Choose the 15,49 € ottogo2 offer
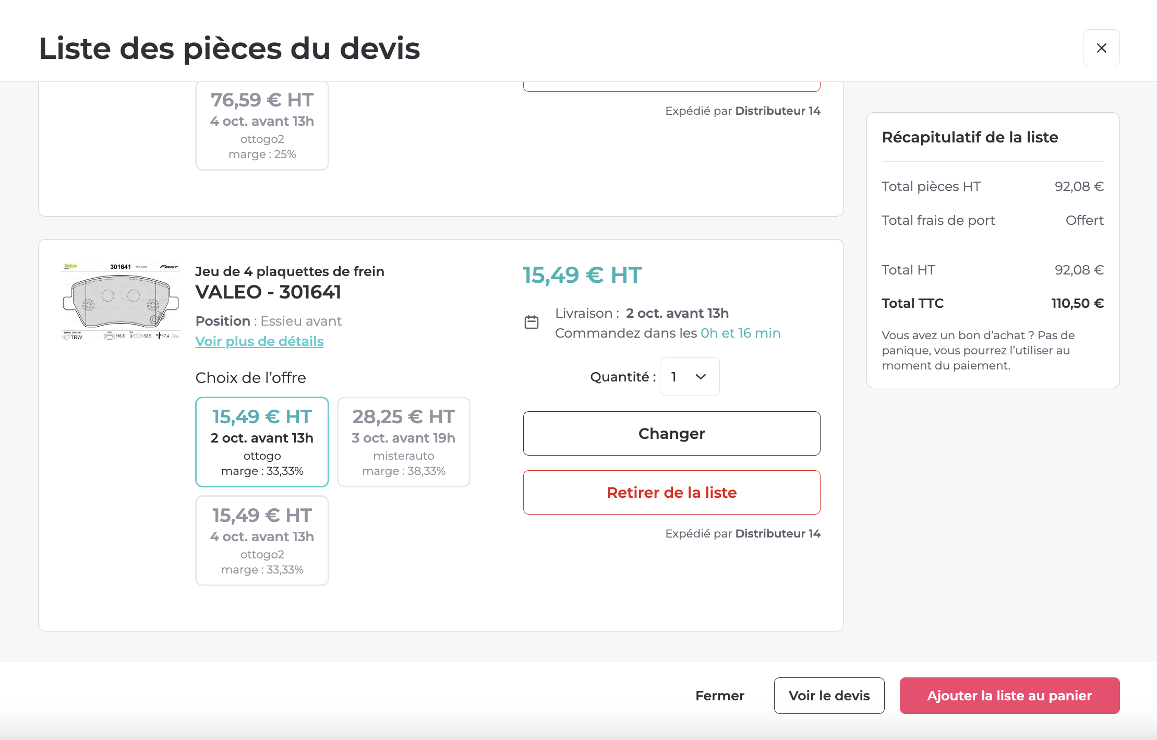1157x740 pixels. click(x=262, y=540)
